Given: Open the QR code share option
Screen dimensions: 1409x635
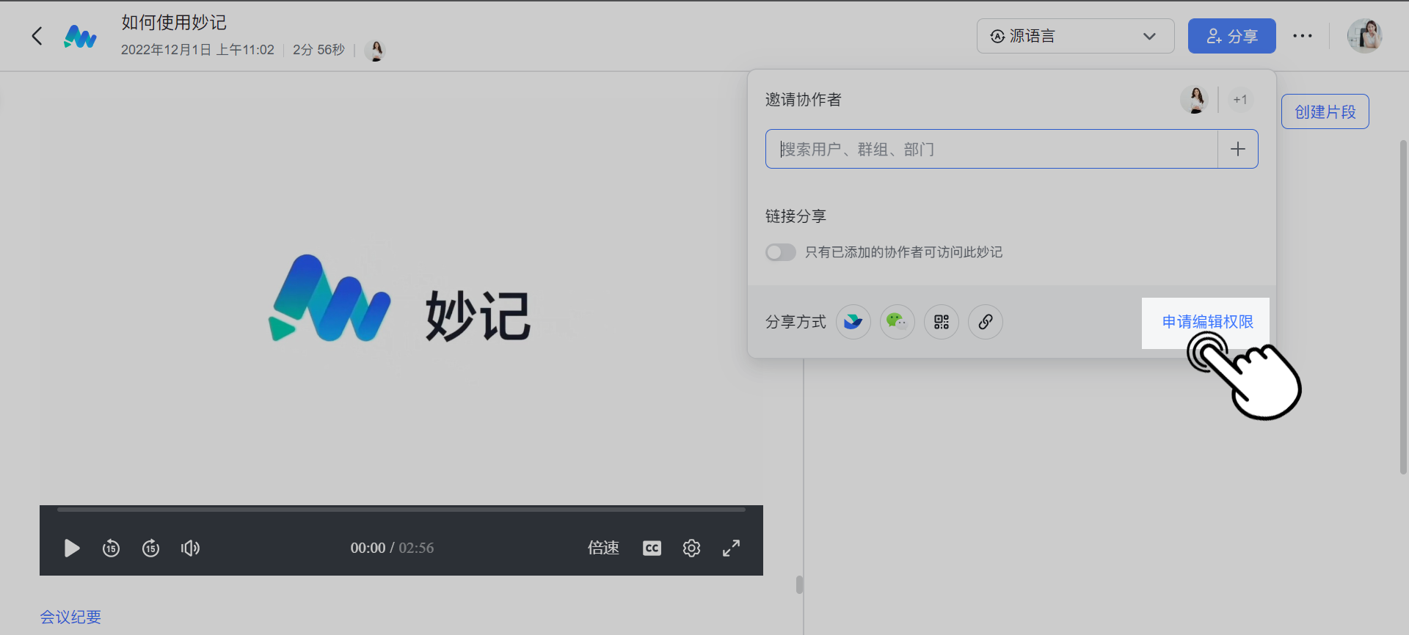Looking at the screenshot, I should coord(941,322).
